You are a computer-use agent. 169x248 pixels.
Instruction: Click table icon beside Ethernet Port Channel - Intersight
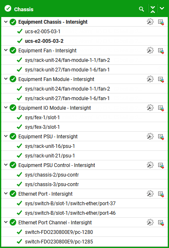click(x=161, y=222)
